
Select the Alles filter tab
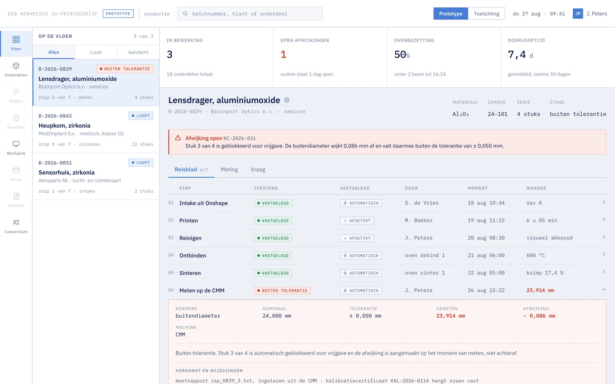coord(54,52)
